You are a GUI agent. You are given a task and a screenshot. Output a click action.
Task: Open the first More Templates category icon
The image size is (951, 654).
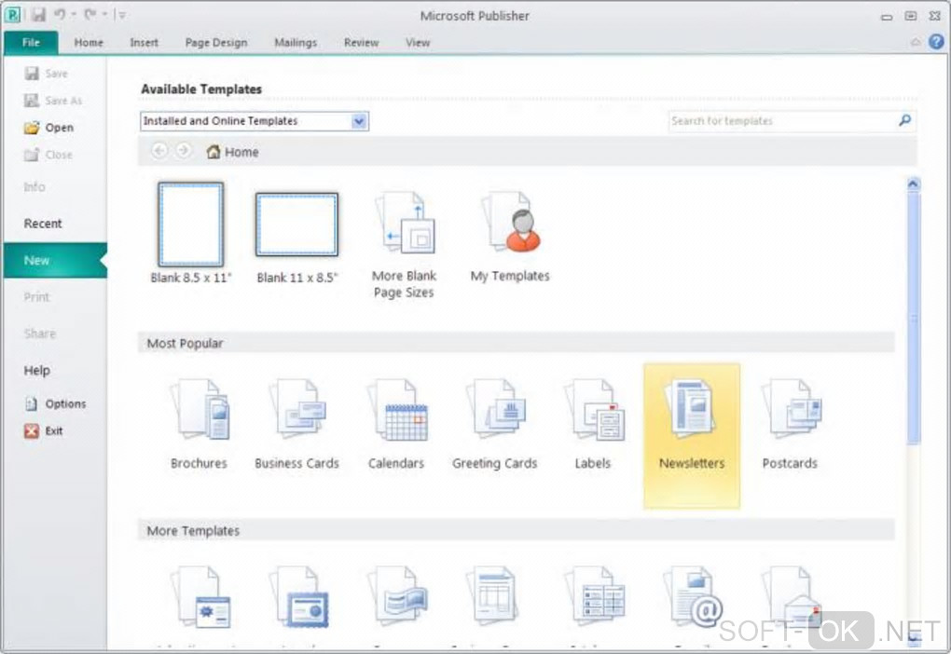click(x=200, y=597)
